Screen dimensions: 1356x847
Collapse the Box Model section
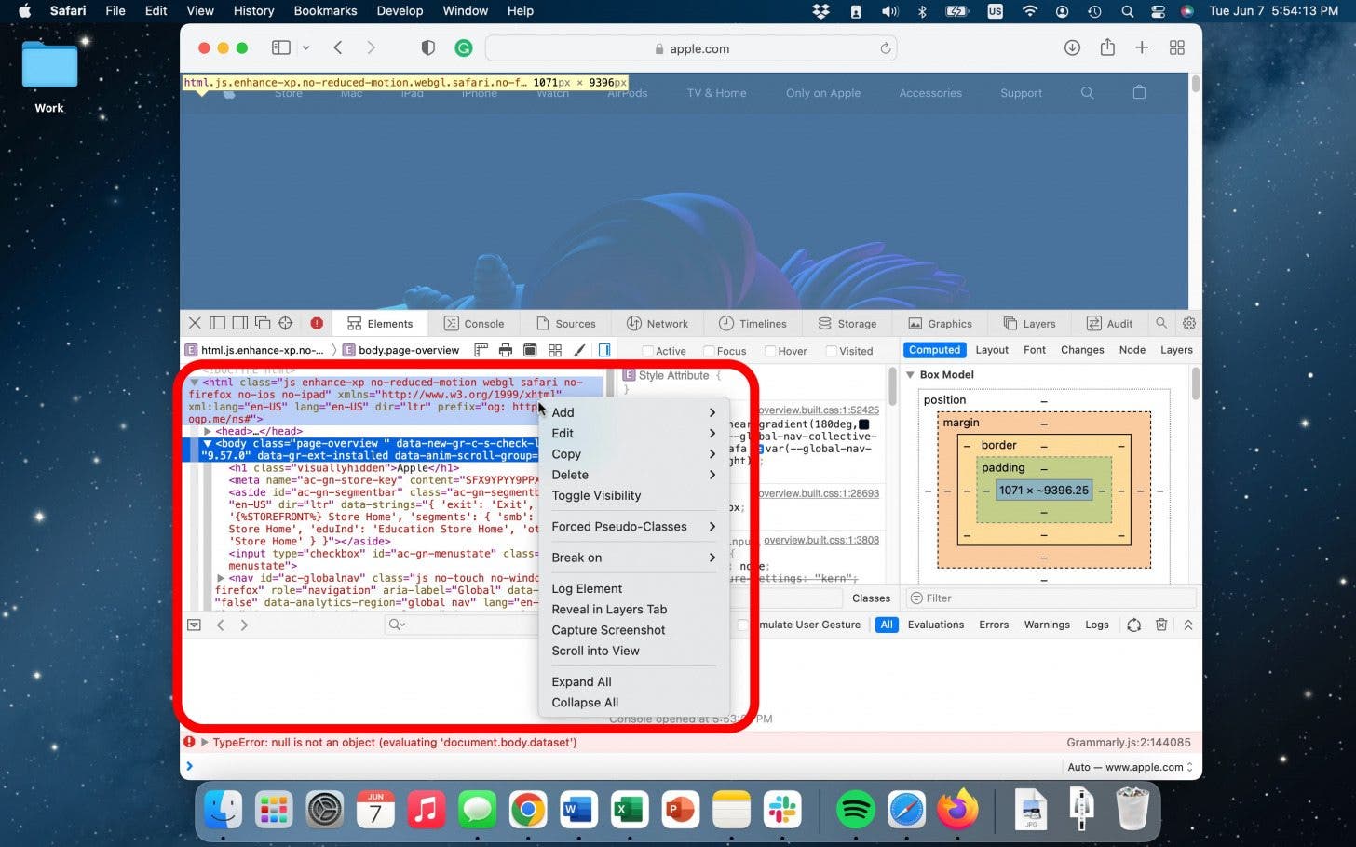coord(910,375)
